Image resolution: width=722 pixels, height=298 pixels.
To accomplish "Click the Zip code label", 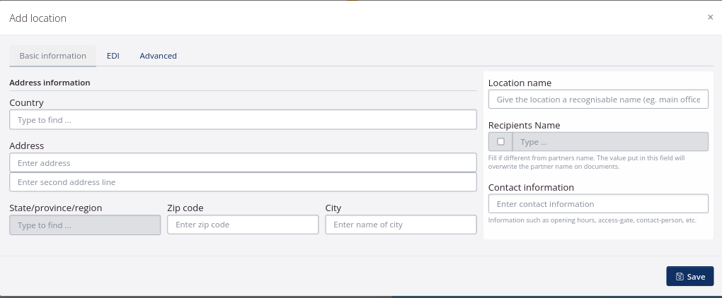I will click(x=185, y=208).
